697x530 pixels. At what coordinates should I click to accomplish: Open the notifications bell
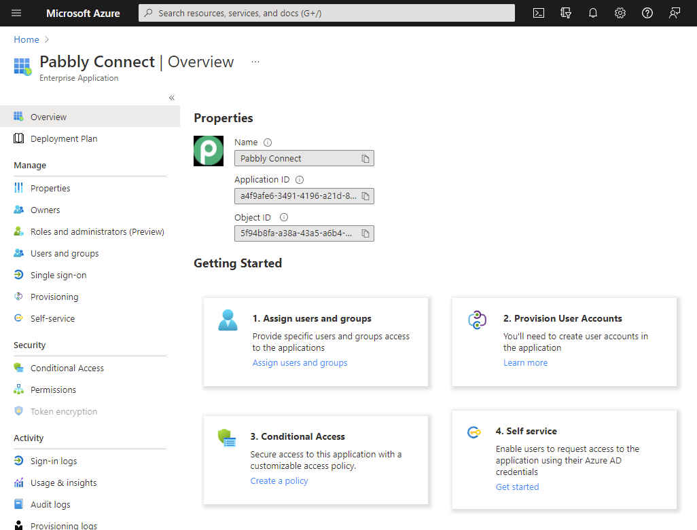click(593, 13)
